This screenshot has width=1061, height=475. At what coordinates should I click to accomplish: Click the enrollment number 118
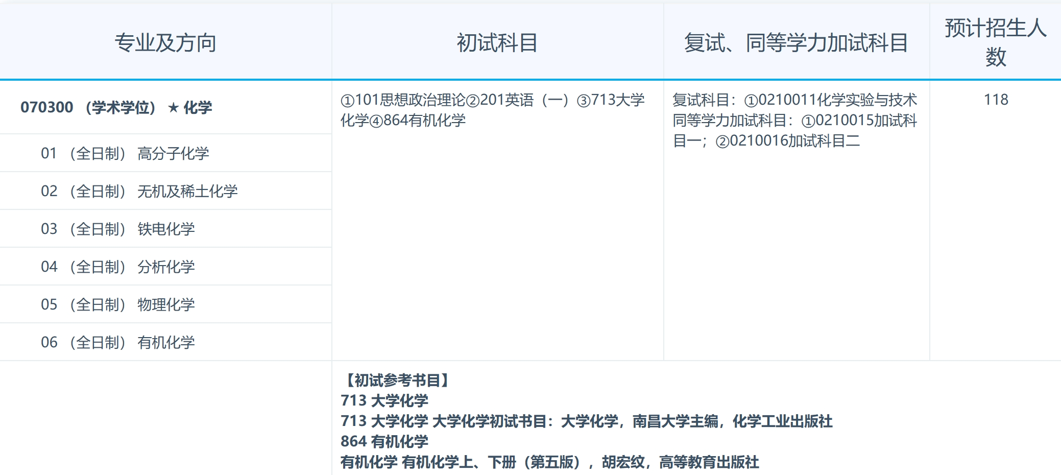[996, 100]
